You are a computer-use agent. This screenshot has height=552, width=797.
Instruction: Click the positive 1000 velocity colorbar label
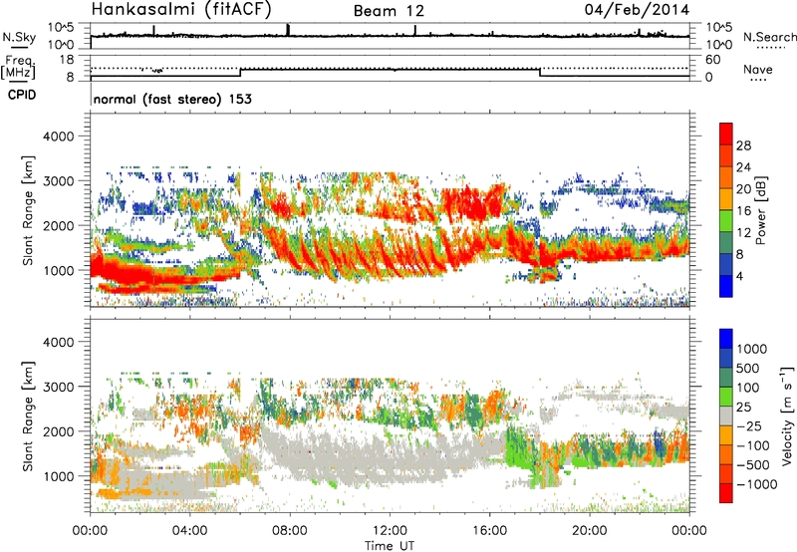tap(752, 349)
